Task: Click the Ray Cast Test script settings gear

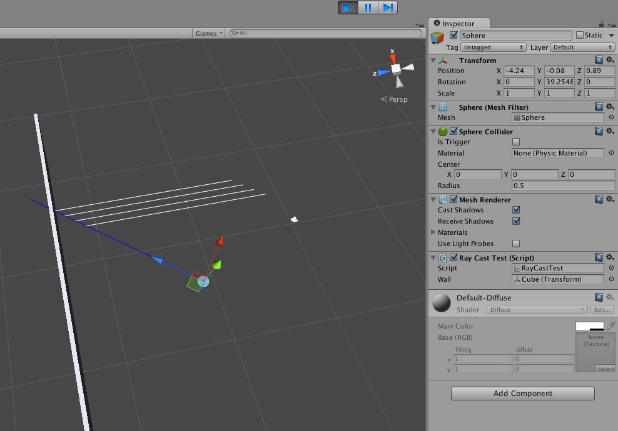Action: pos(610,257)
